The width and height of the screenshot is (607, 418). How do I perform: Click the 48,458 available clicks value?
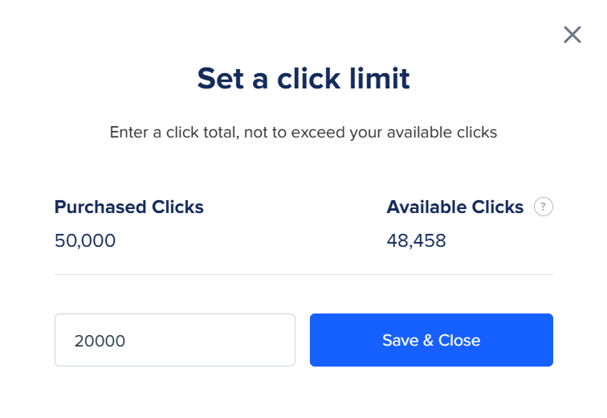[416, 240]
